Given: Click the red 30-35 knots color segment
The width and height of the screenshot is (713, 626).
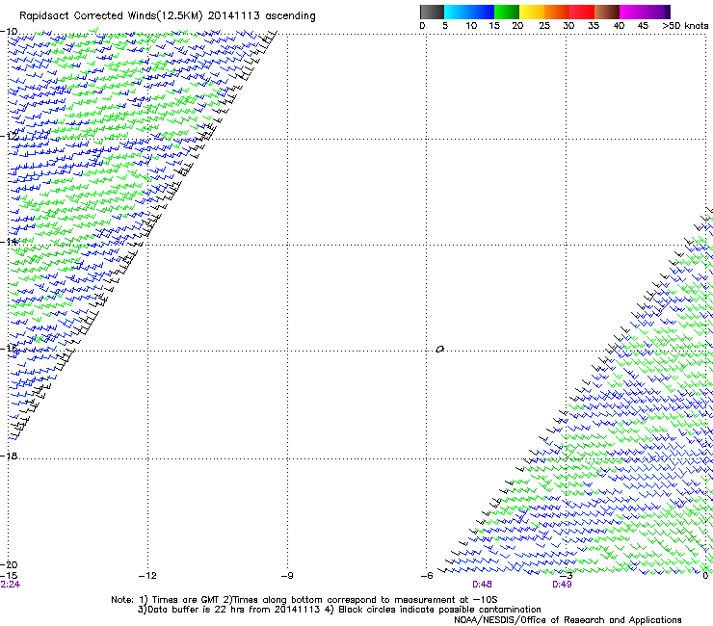Looking at the screenshot, I should pyautogui.click(x=582, y=12).
